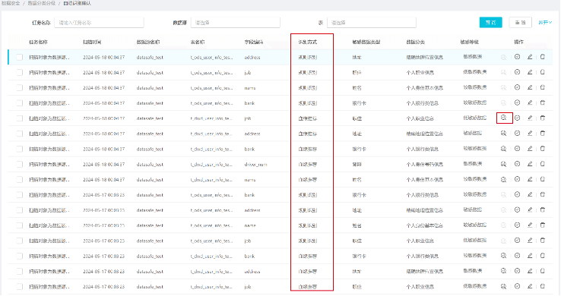Delete the 05-18 t_dwd address row
The height and width of the screenshot is (296, 561).
pos(543,133)
